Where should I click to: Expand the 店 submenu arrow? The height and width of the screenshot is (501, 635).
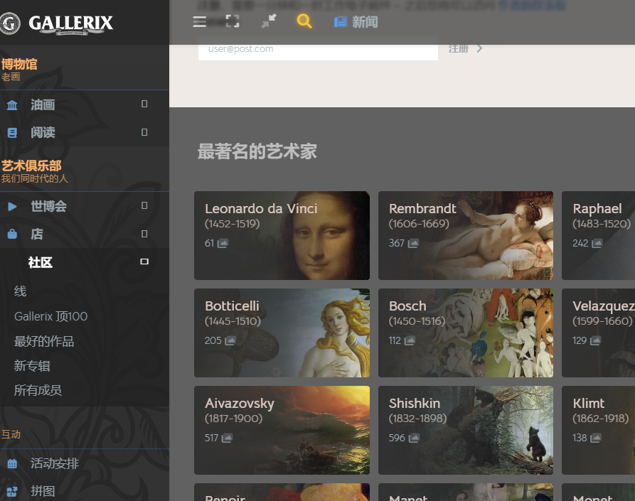tap(144, 234)
